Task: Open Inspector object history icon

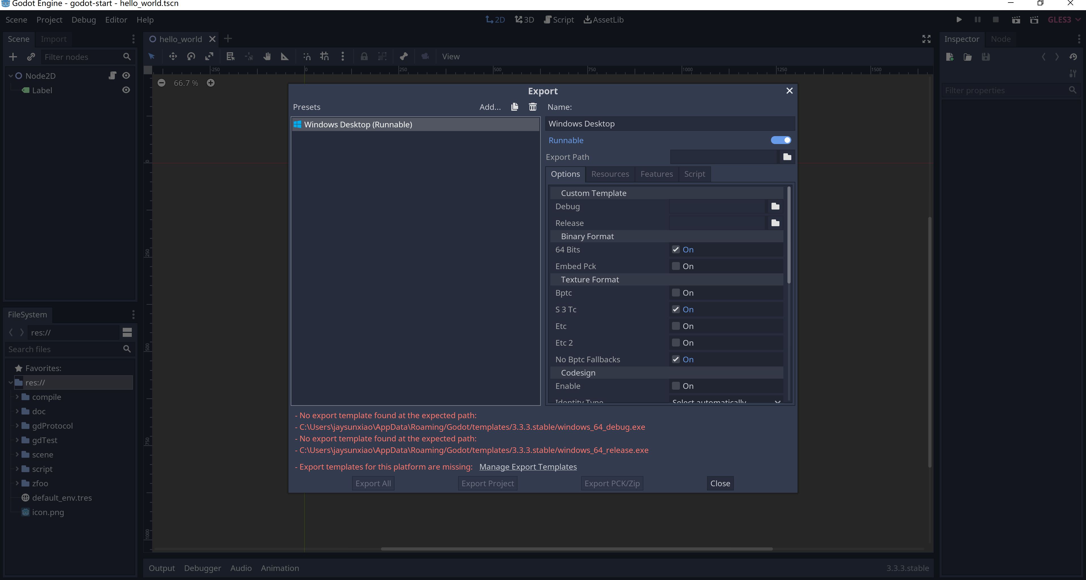Action: click(x=1073, y=57)
